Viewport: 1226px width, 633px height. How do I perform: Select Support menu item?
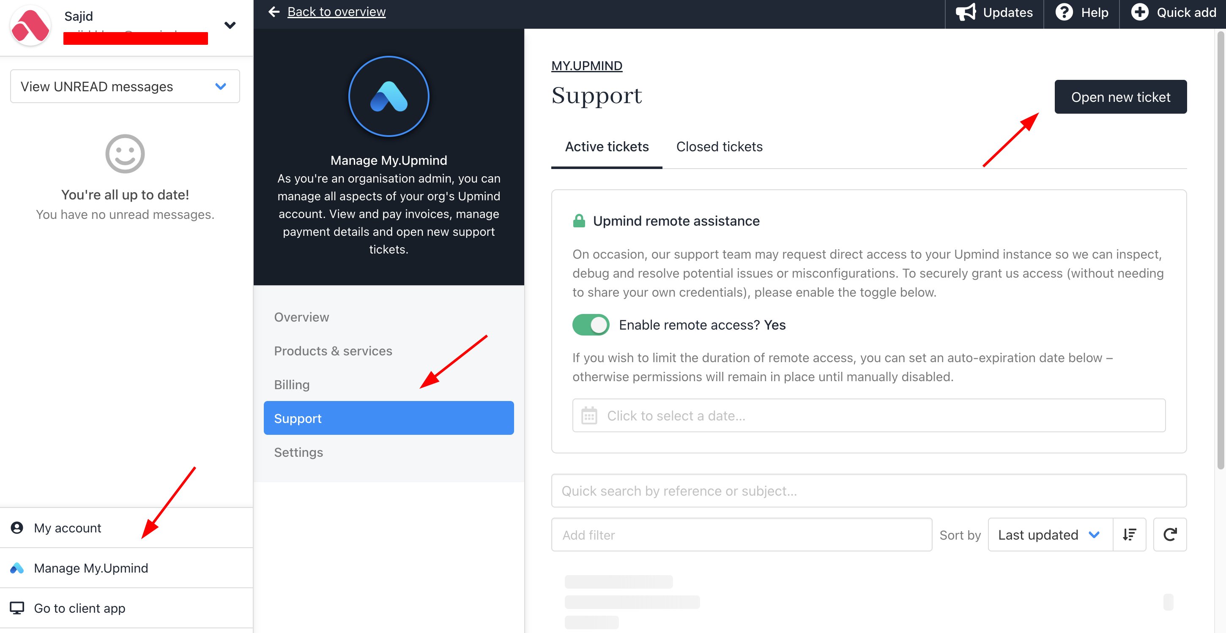(389, 418)
